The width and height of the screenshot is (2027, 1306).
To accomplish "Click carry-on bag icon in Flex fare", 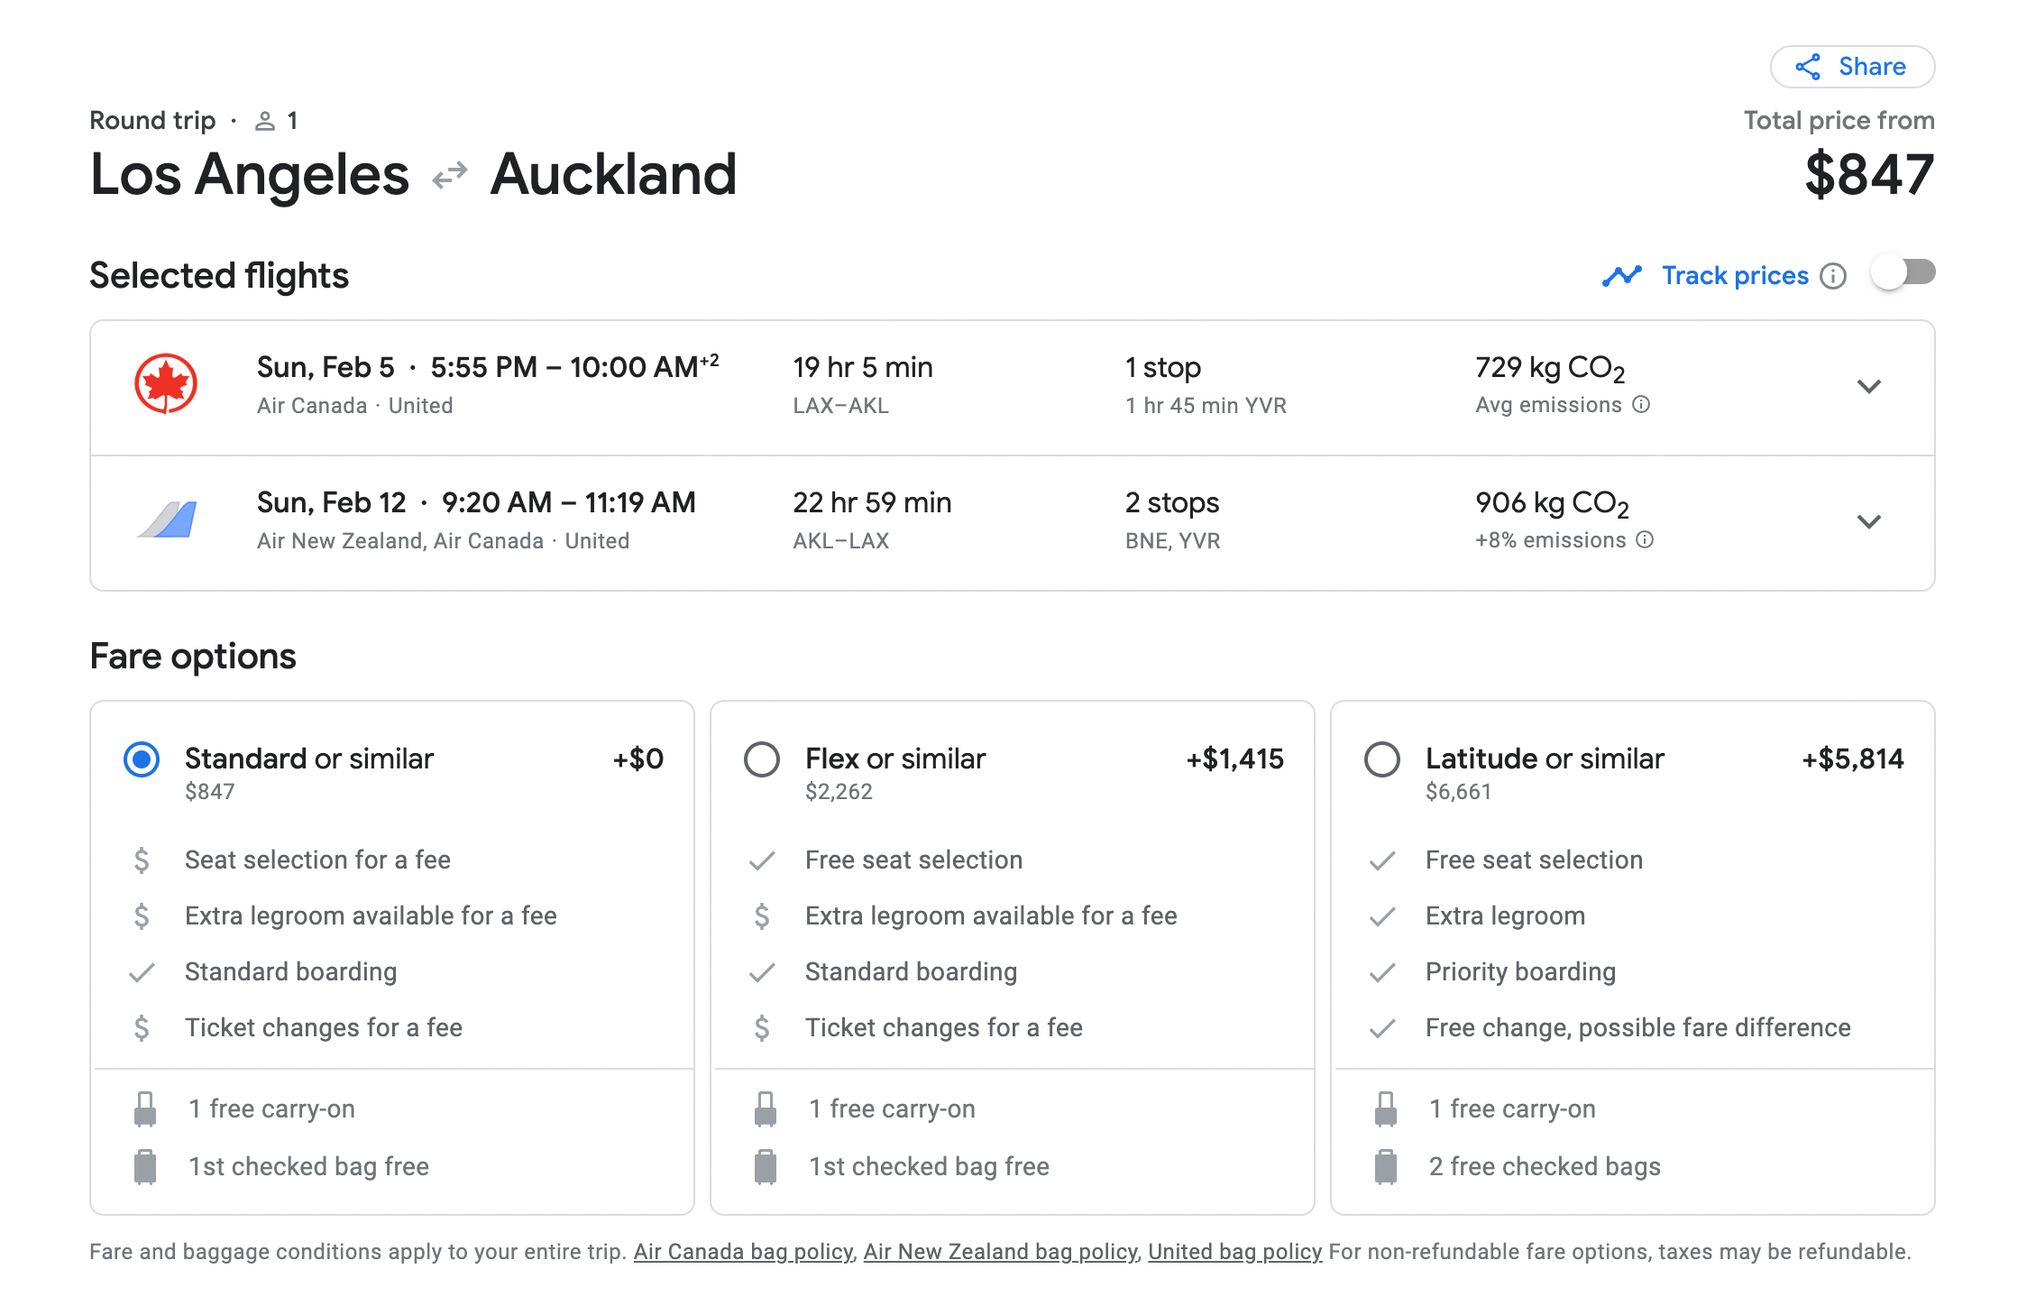I will (x=766, y=1109).
